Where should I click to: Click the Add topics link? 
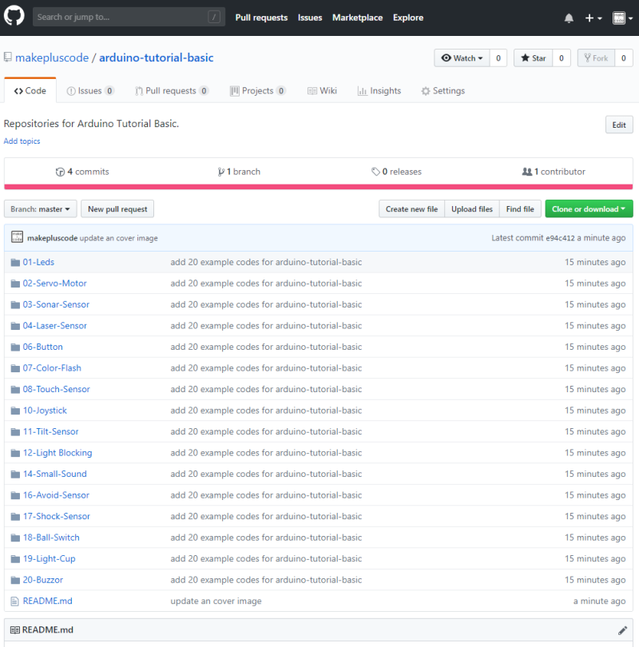coord(22,141)
